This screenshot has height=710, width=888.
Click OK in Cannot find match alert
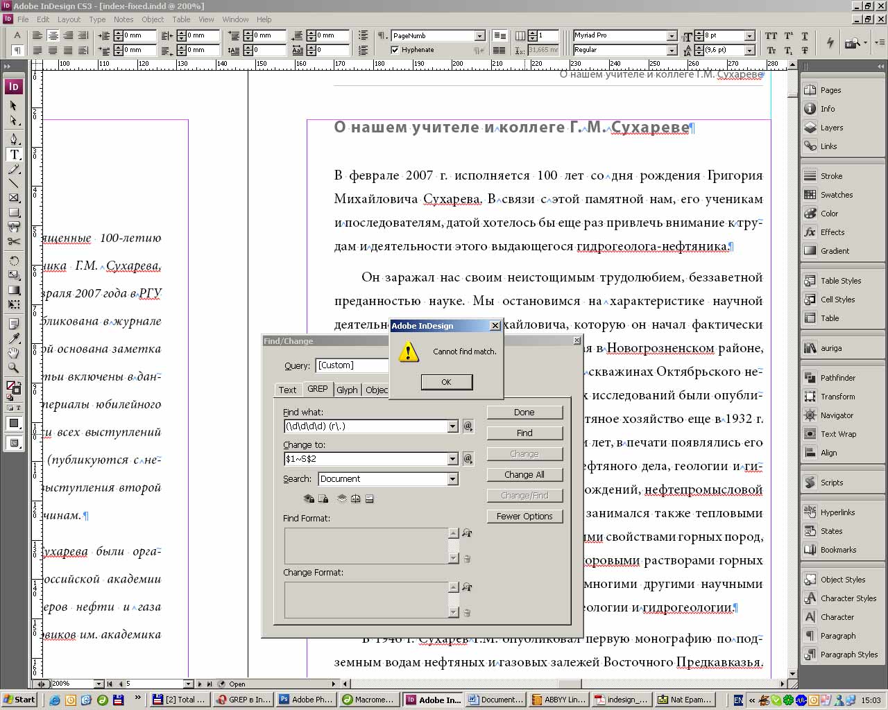447,382
